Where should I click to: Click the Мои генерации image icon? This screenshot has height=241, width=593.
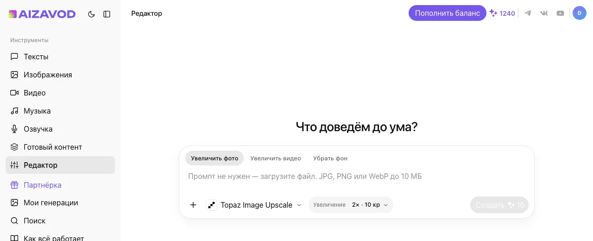tap(14, 203)
